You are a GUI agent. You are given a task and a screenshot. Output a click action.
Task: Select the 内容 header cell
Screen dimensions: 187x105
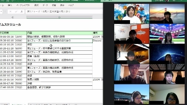pos(60,33)
